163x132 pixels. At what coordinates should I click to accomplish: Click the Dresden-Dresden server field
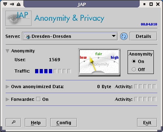coord(70,36)
